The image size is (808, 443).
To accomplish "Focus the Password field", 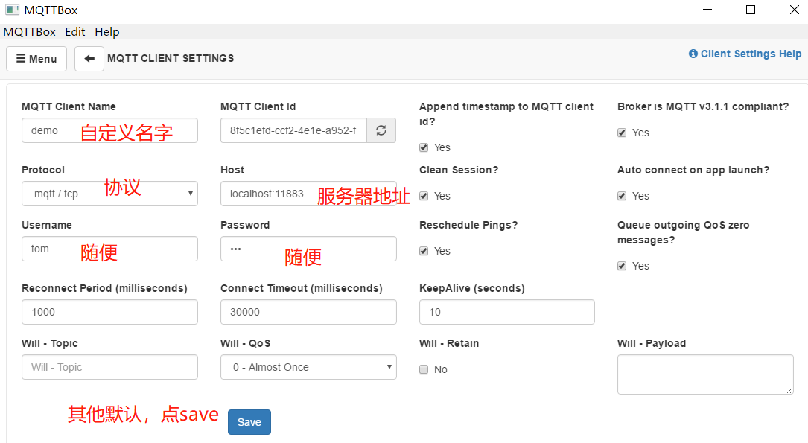I will [308, 249].
